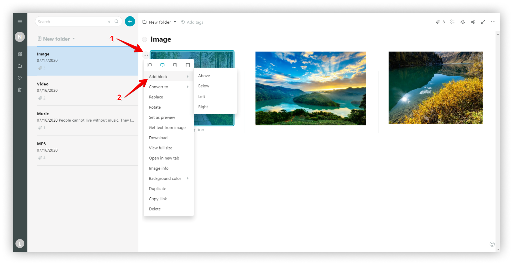Expand the Background color submenu

point(169,178)
